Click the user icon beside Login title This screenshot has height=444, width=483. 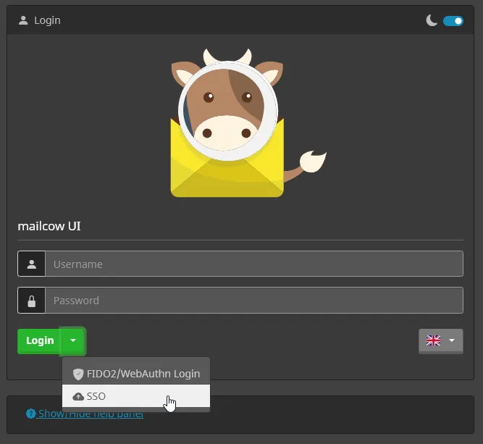tap(23, 21)
